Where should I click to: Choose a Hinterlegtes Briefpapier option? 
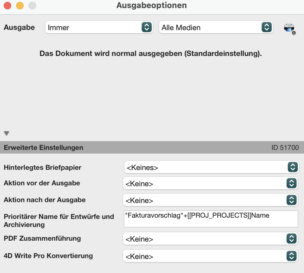click(x=211, y=167)
